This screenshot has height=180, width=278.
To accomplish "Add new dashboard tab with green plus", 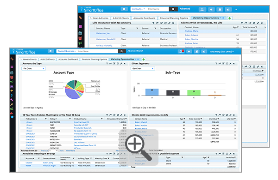I will tap(144, 60).
